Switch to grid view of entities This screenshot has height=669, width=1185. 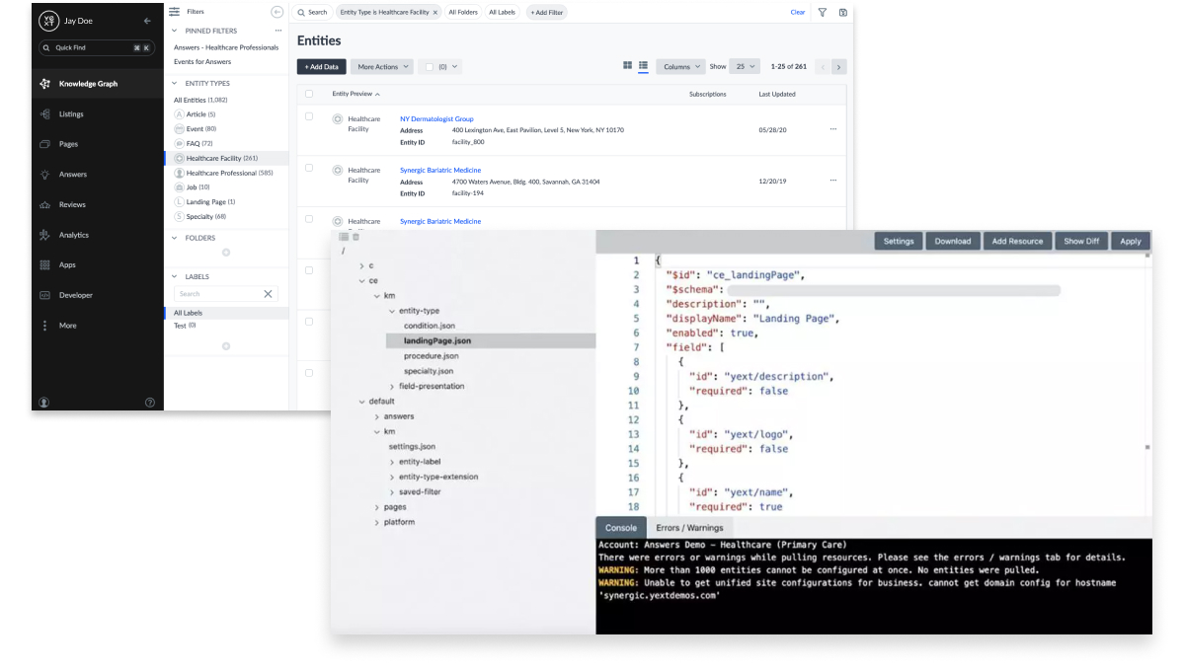[x=627, y=66]
